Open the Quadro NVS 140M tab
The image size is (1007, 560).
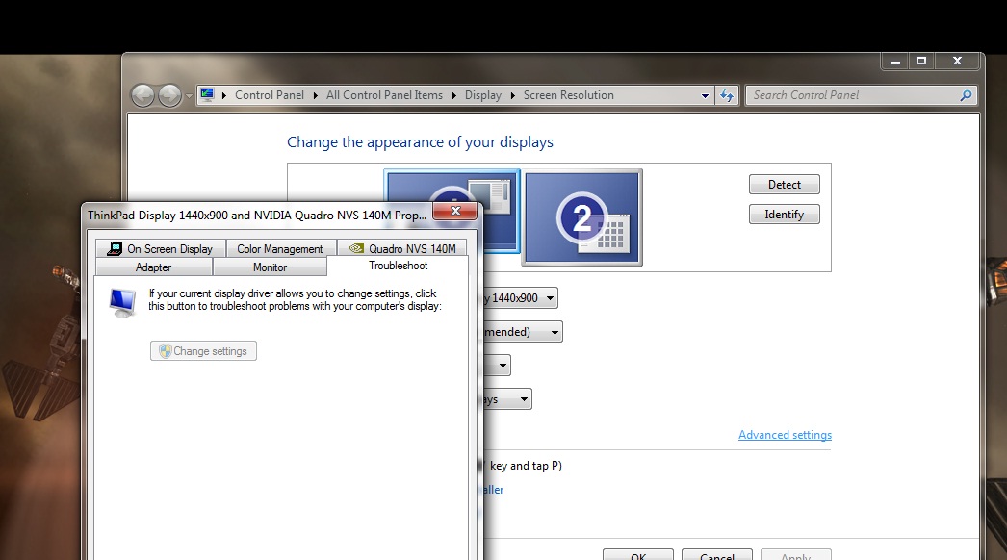[x=402, y=248]
